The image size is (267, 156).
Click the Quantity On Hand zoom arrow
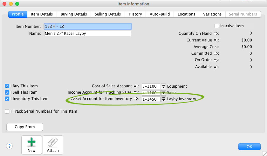(216, 33)
